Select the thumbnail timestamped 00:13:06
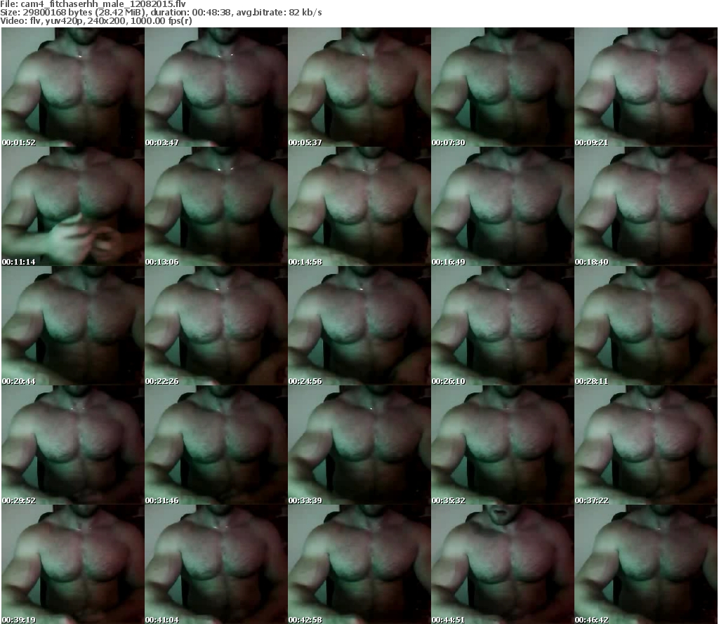This screenshot has width=719, height=624. [216, 206]
